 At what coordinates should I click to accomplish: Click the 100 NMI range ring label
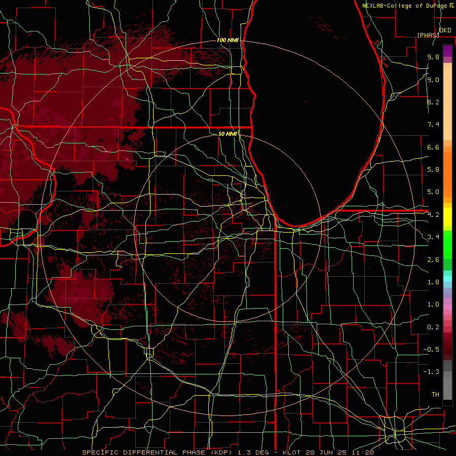pyautogui.click(x=227, y=40)
